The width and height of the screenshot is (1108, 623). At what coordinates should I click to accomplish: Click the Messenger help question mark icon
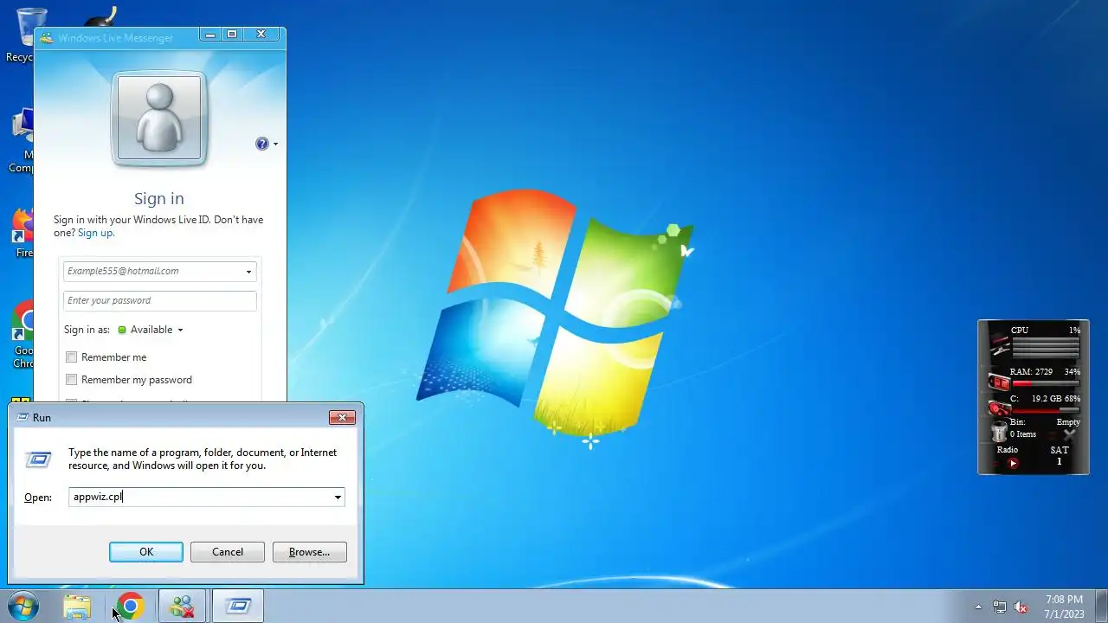coord(262,144)
